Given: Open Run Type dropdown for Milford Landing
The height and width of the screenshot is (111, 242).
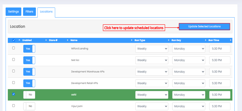Looking at the screenshot, I should (x=152, y=49).
